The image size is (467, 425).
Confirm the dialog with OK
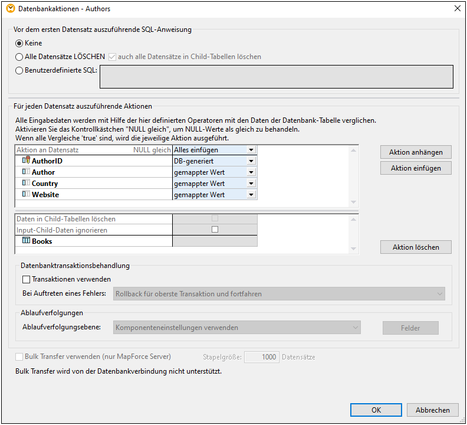click(x=376, y=410)
